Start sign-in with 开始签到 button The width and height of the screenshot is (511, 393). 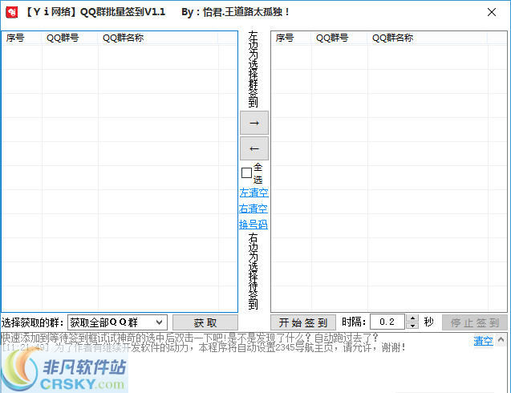click(x=303, y=322)
